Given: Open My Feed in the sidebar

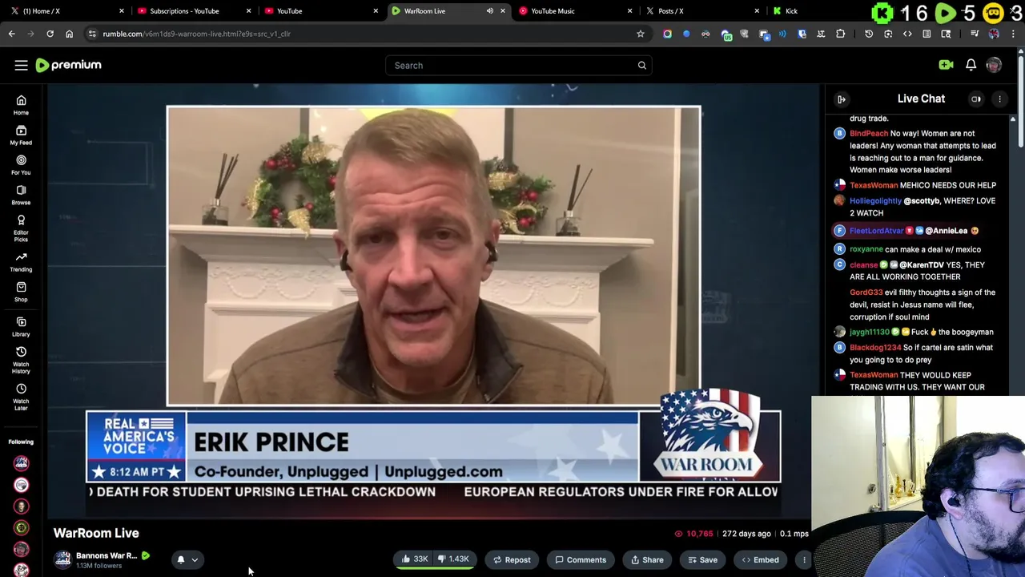Looking at the screenshot, I should (21, 135).
